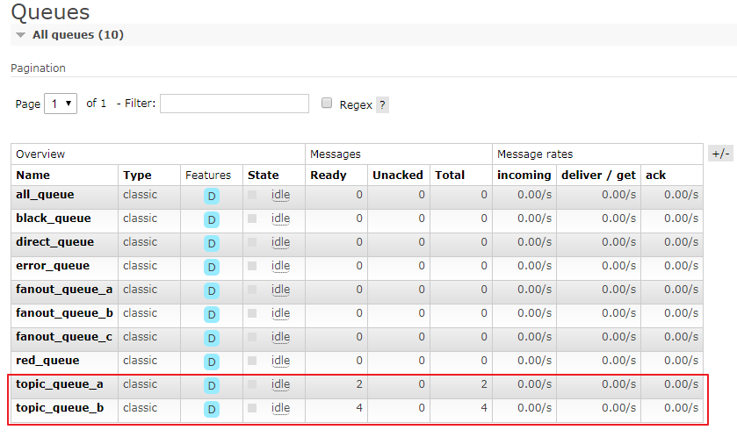Click the grey state square for all_queue
Image resolution: width=737 pixels, height=437 pixels.
point(252,195)
